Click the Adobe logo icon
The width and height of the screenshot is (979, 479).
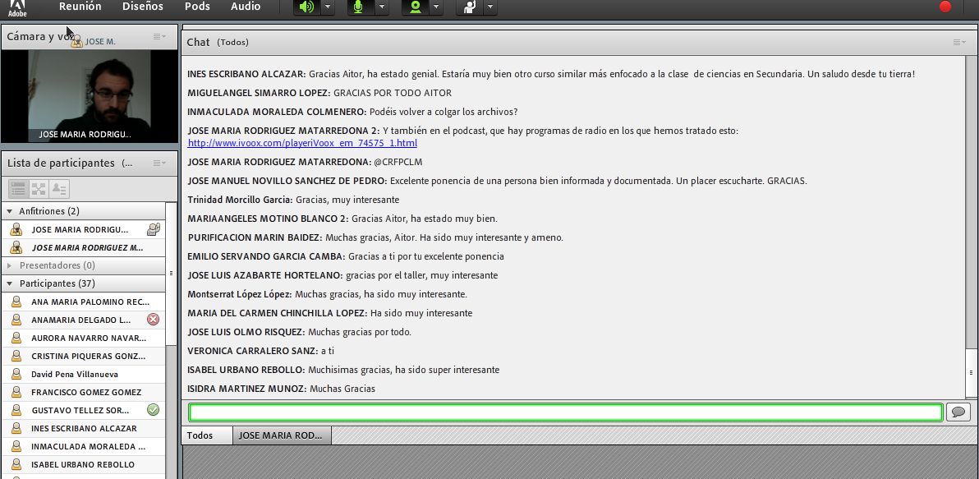[x=17, y=7]
